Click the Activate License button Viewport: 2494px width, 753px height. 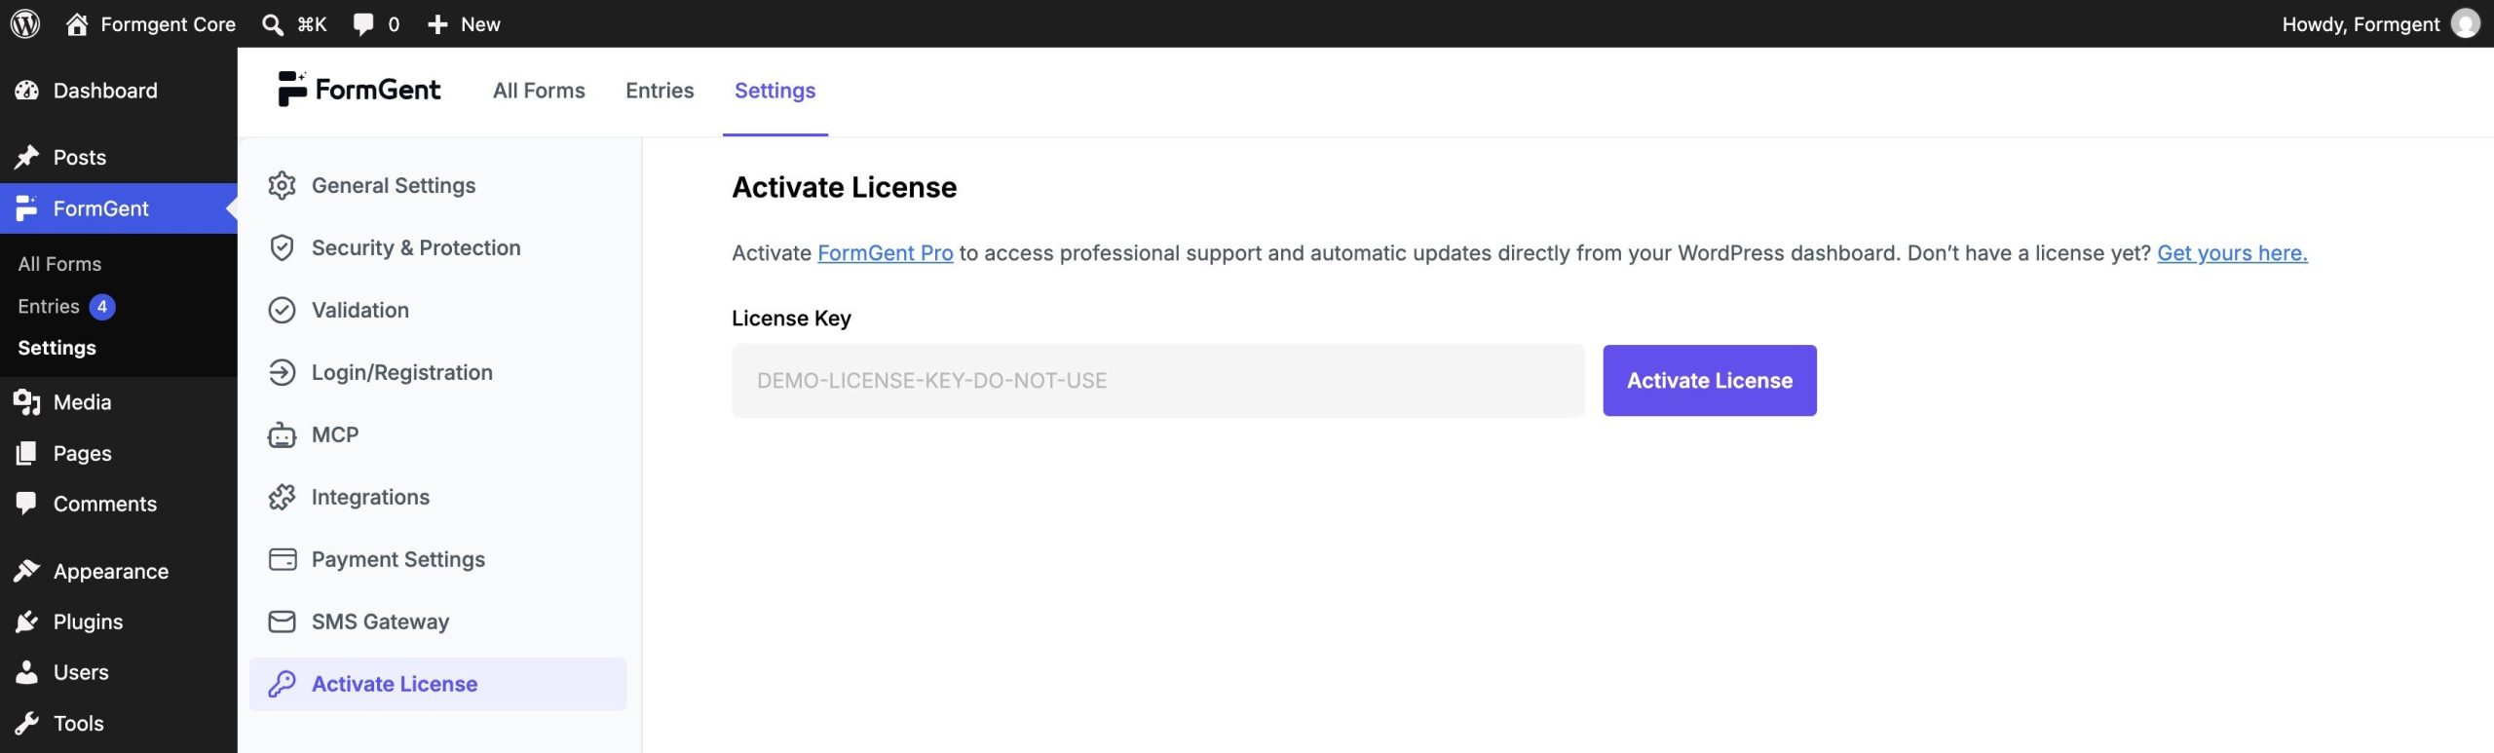[x=1710, y=381]
